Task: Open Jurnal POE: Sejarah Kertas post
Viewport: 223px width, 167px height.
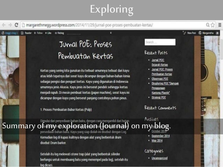Action: [x=160, y=62]
